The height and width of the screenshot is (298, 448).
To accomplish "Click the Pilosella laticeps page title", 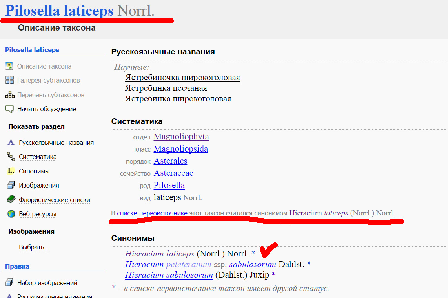I will pos(59,11).
